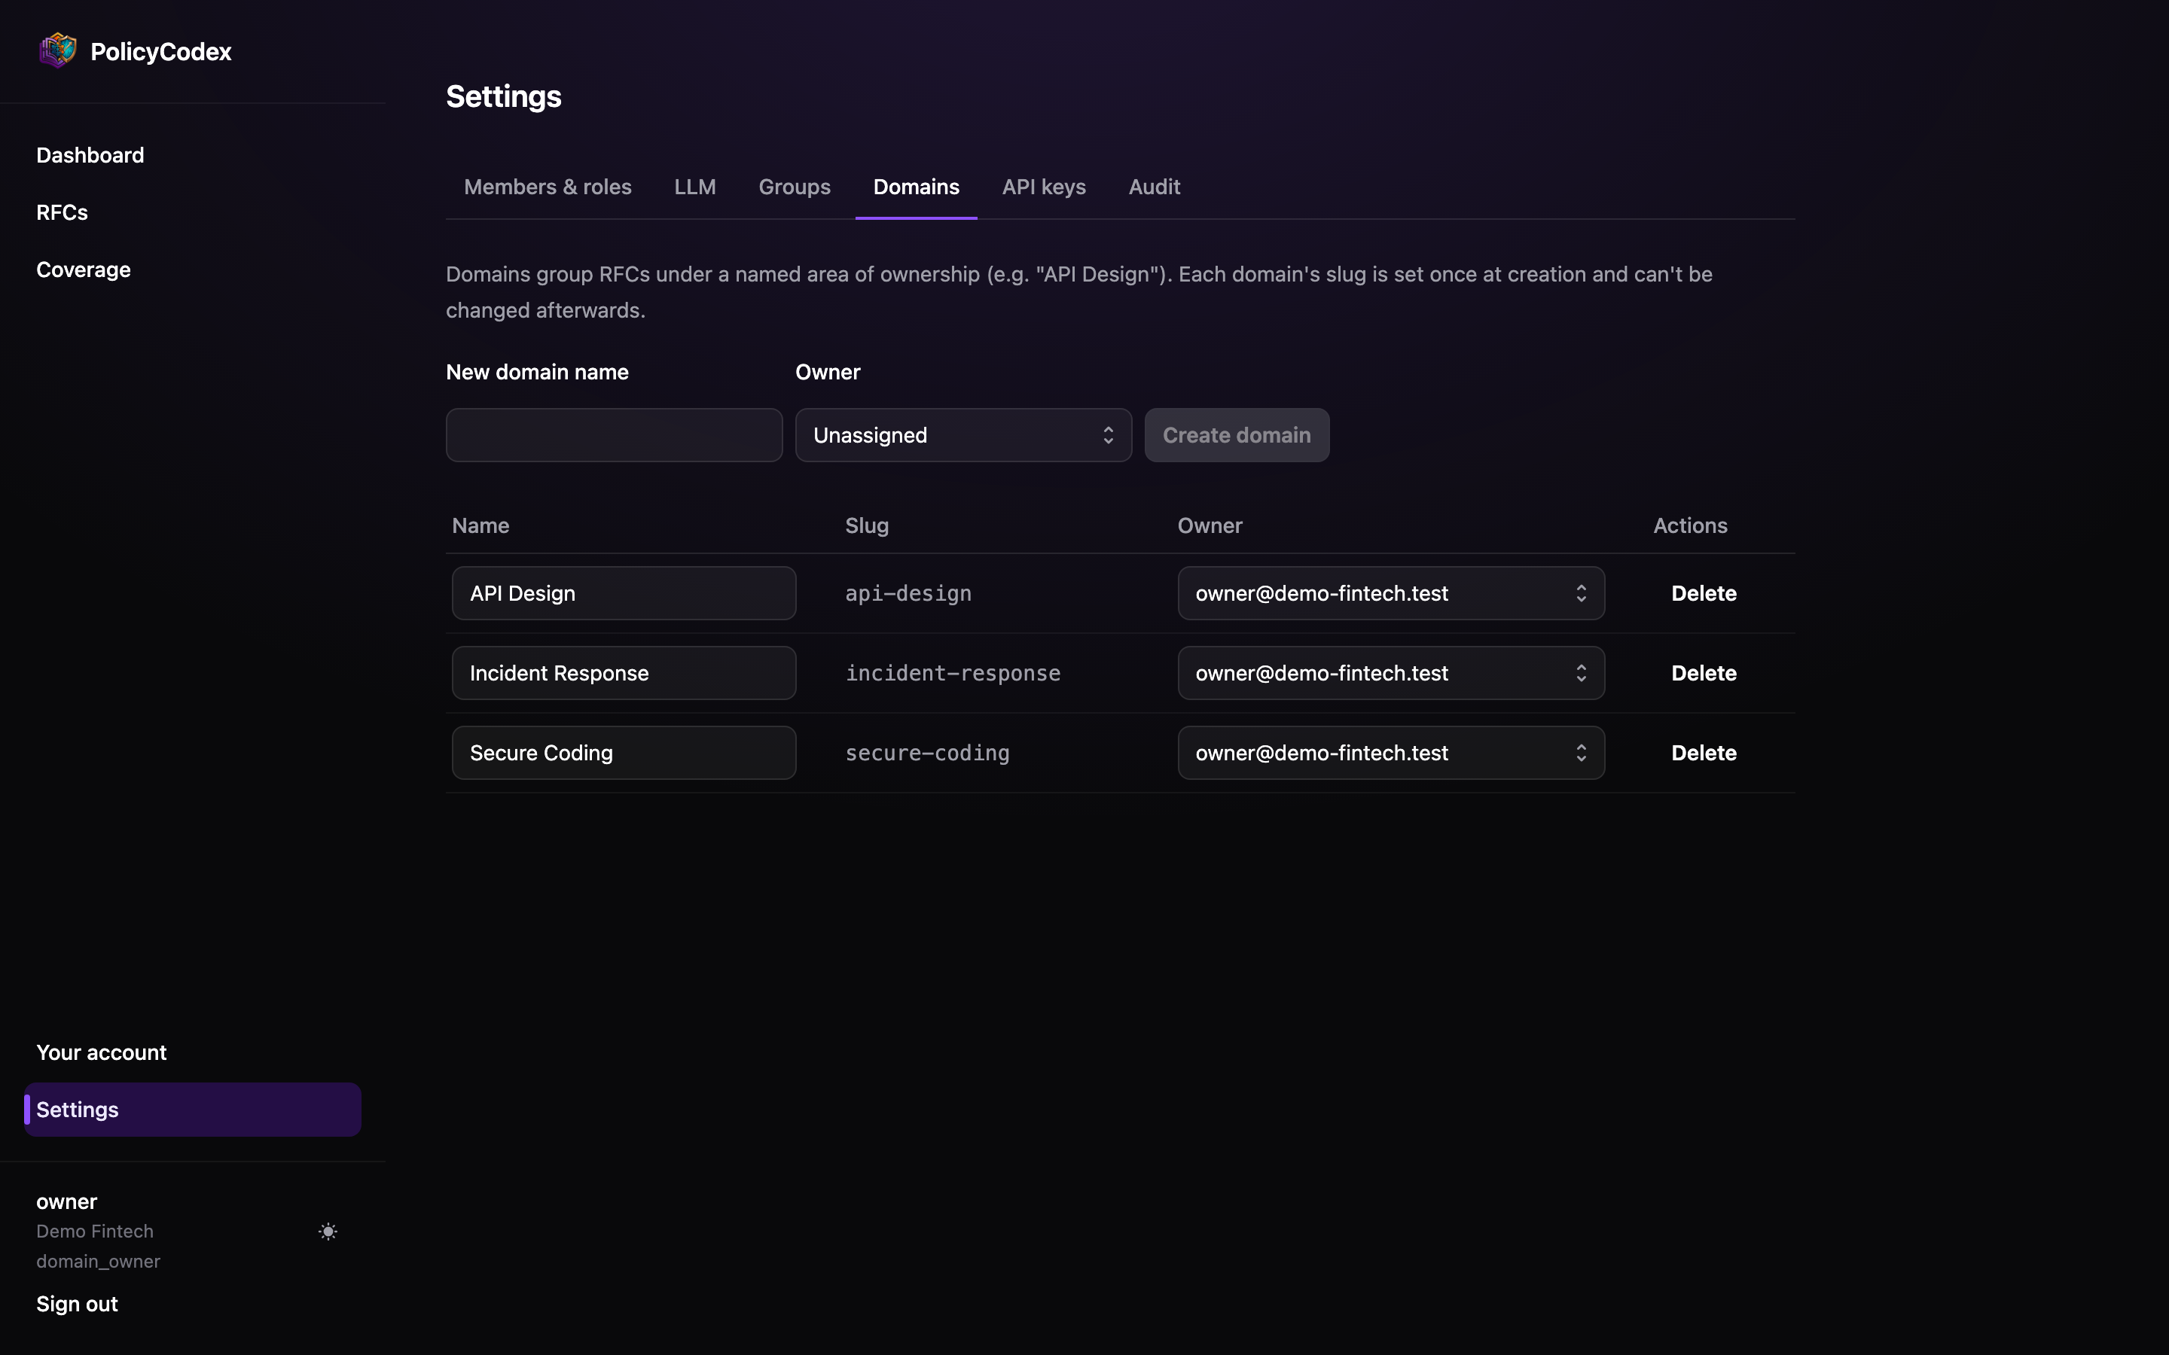Click the PolicyCodex shield logo icon

58,50
